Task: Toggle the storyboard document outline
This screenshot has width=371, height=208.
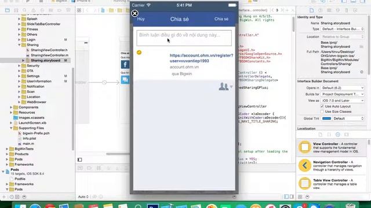Action: (80, 159)
